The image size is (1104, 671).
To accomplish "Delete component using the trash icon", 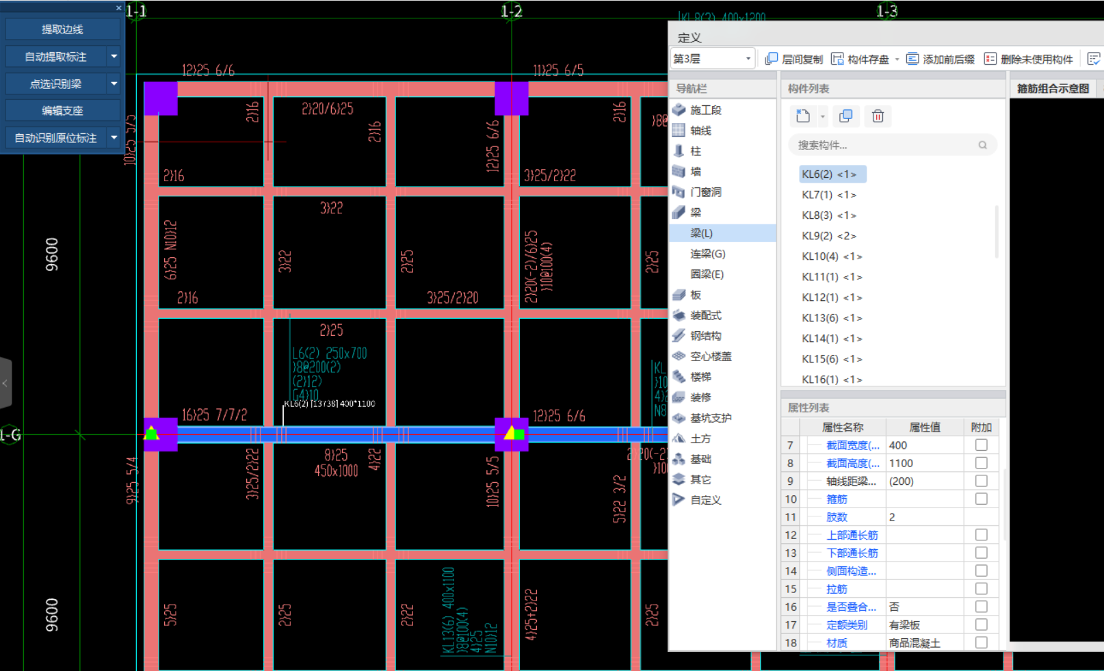I will [x=878, y=116].
